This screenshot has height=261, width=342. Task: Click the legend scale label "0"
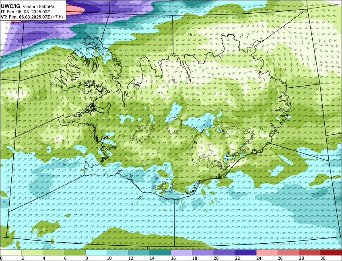coord(1,258)
